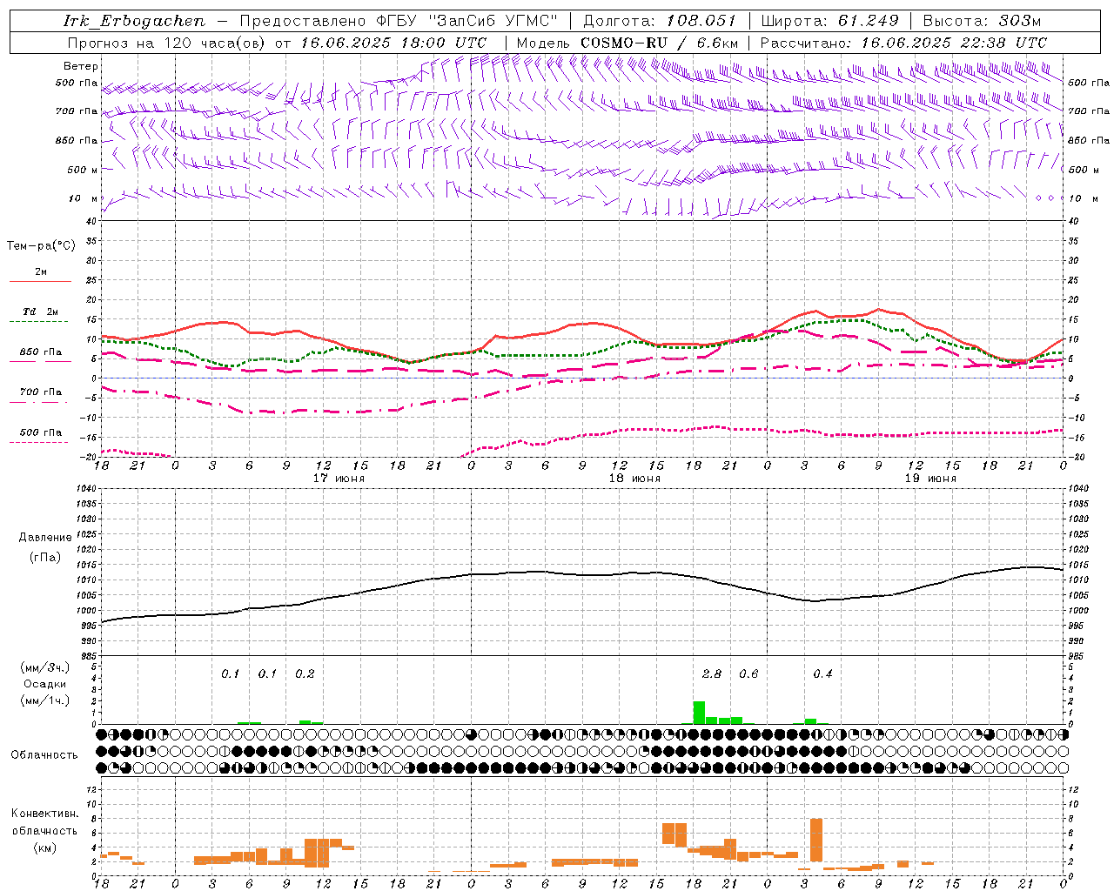Click the "18 июня" date label
The width and height of the screenshot is (1114, 891).
pos(634,479)
